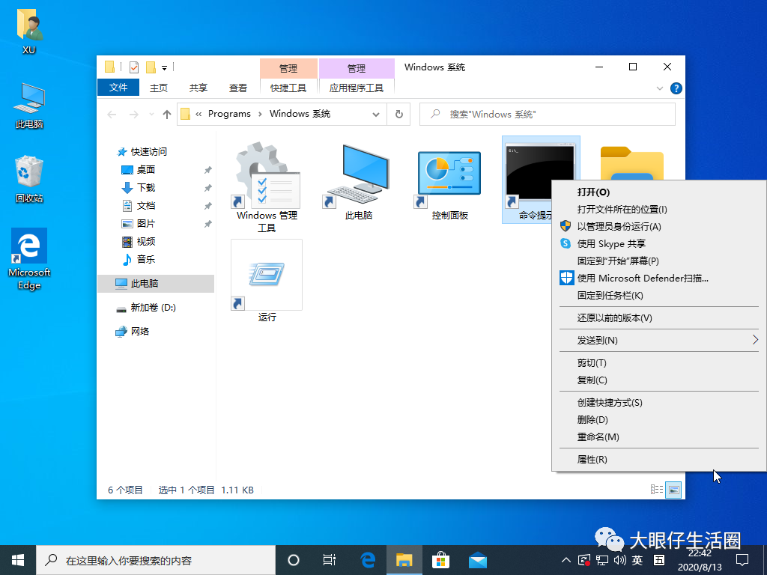
Task: Choose 还原以前的版本(V)
Action: click(659, 317)
